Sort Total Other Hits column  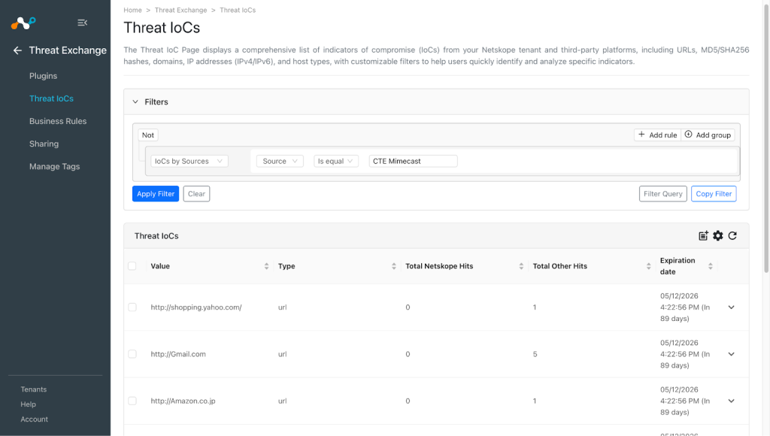point(648,266)
